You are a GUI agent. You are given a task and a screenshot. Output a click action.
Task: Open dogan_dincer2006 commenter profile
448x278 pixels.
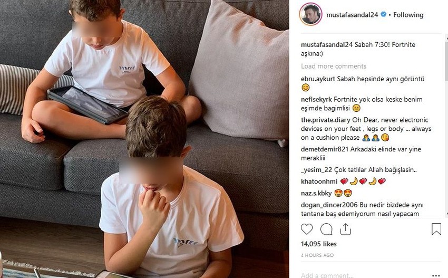[x=329, y=205]
